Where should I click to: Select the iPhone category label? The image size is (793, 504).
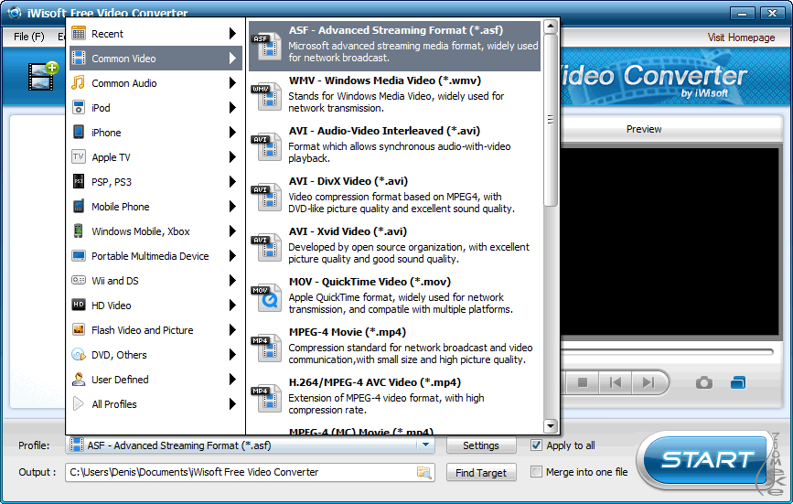tap(106, 133)
